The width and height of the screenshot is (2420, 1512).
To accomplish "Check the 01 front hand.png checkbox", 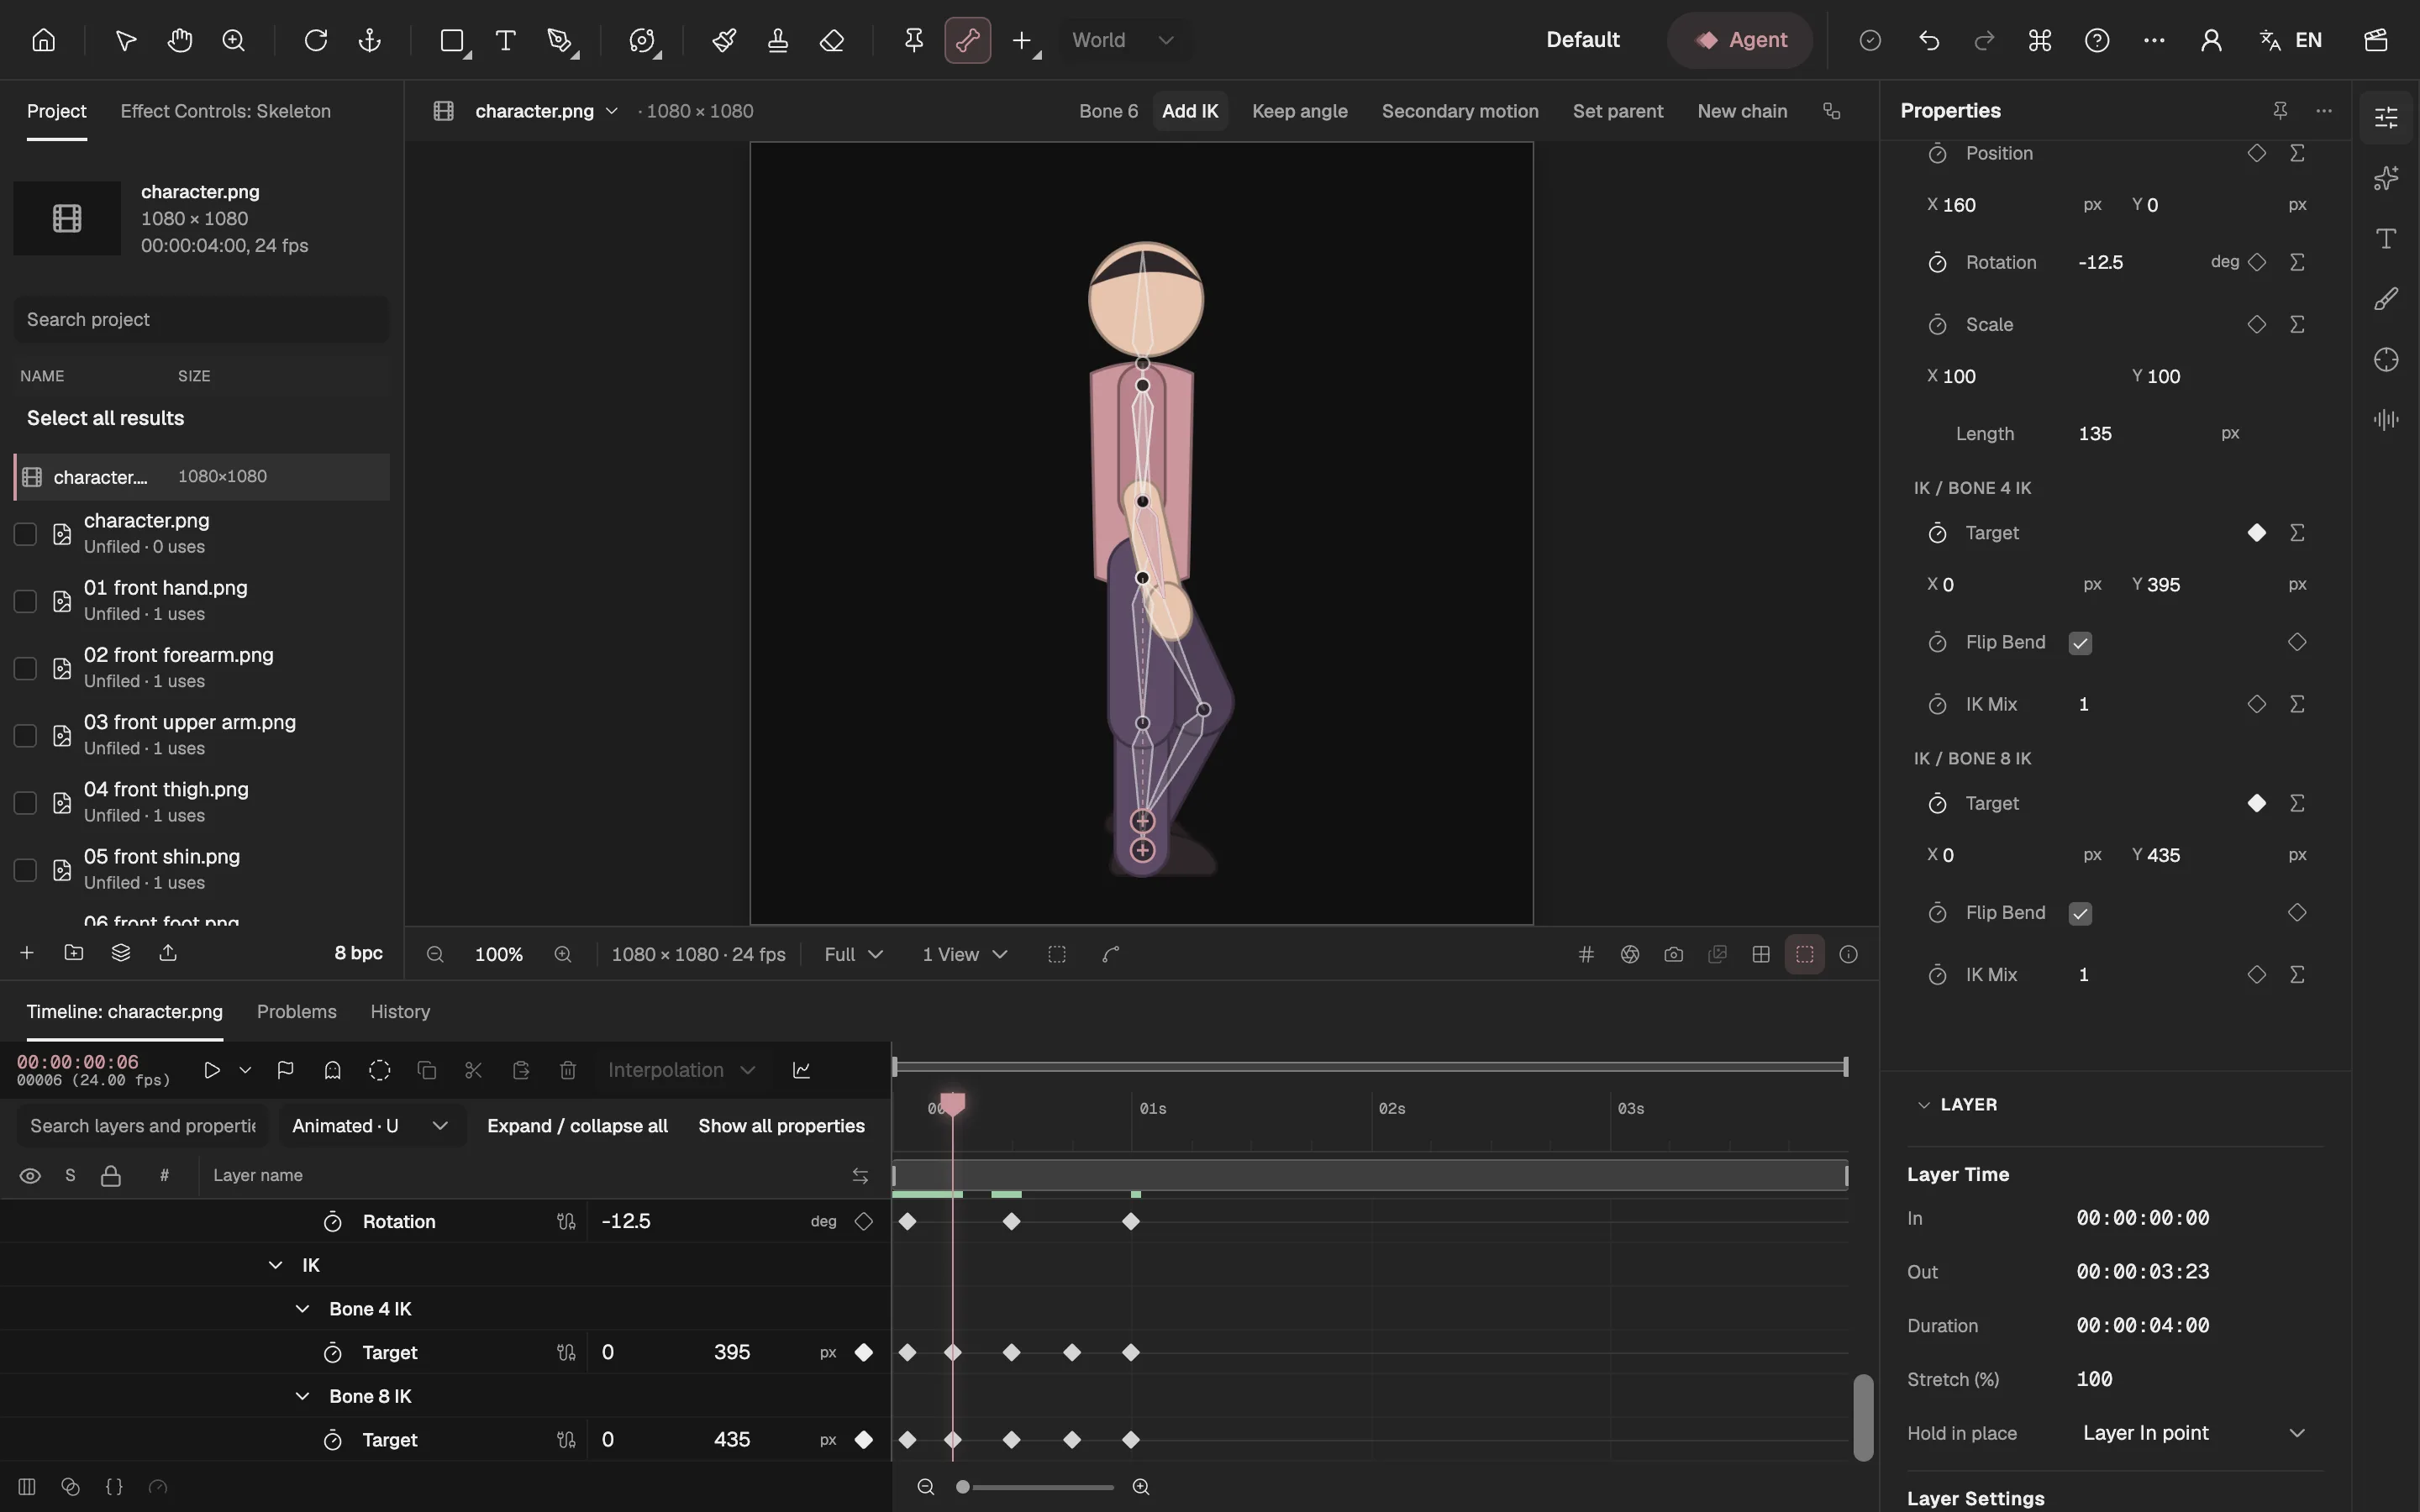I will pos(25,601).
